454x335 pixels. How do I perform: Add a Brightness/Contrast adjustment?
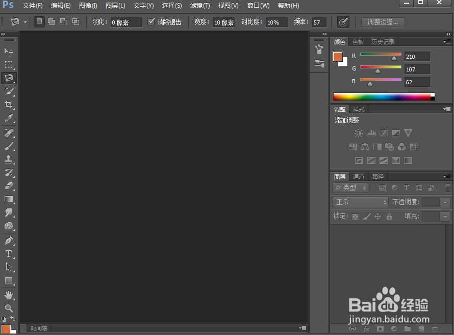tap(359, 133)
